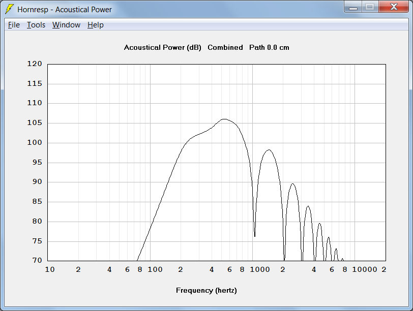The width and height of the screenshot is (413, 311).
Task: Click the 120 dB y-axis value
Action: tap(35, 64)
